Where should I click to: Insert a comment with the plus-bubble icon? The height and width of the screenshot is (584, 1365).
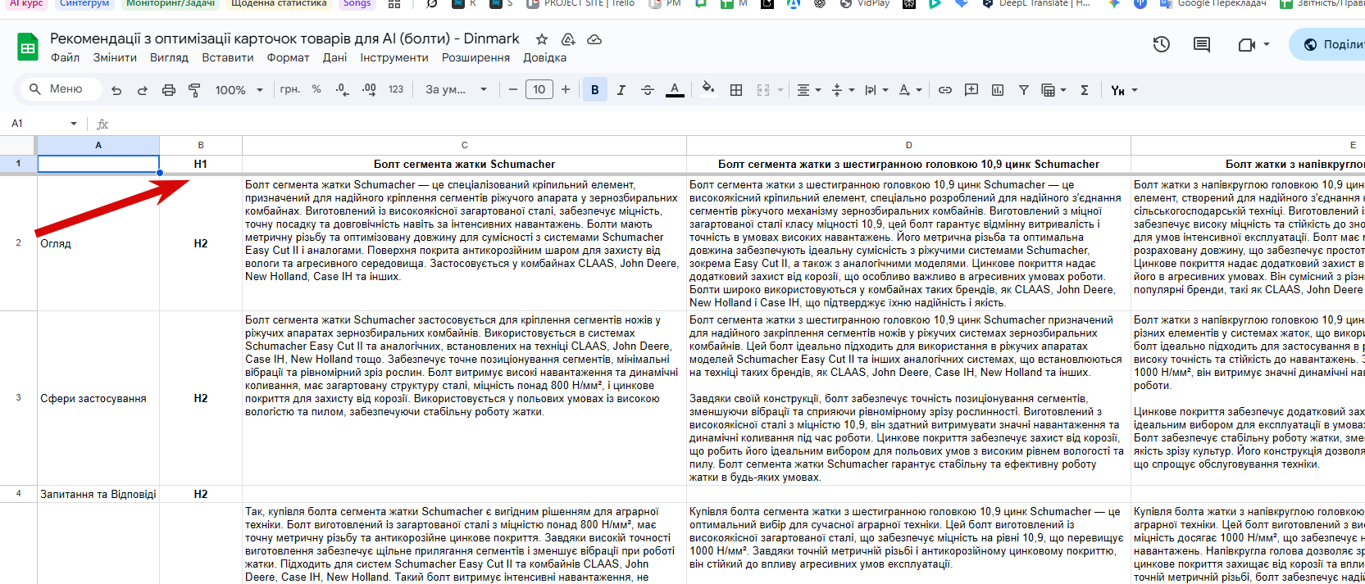(x=971, y=90)
